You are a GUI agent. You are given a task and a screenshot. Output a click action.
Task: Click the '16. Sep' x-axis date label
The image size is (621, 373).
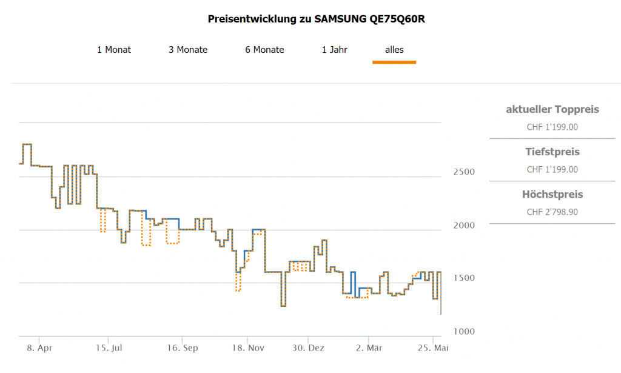(x=183, y=348)
